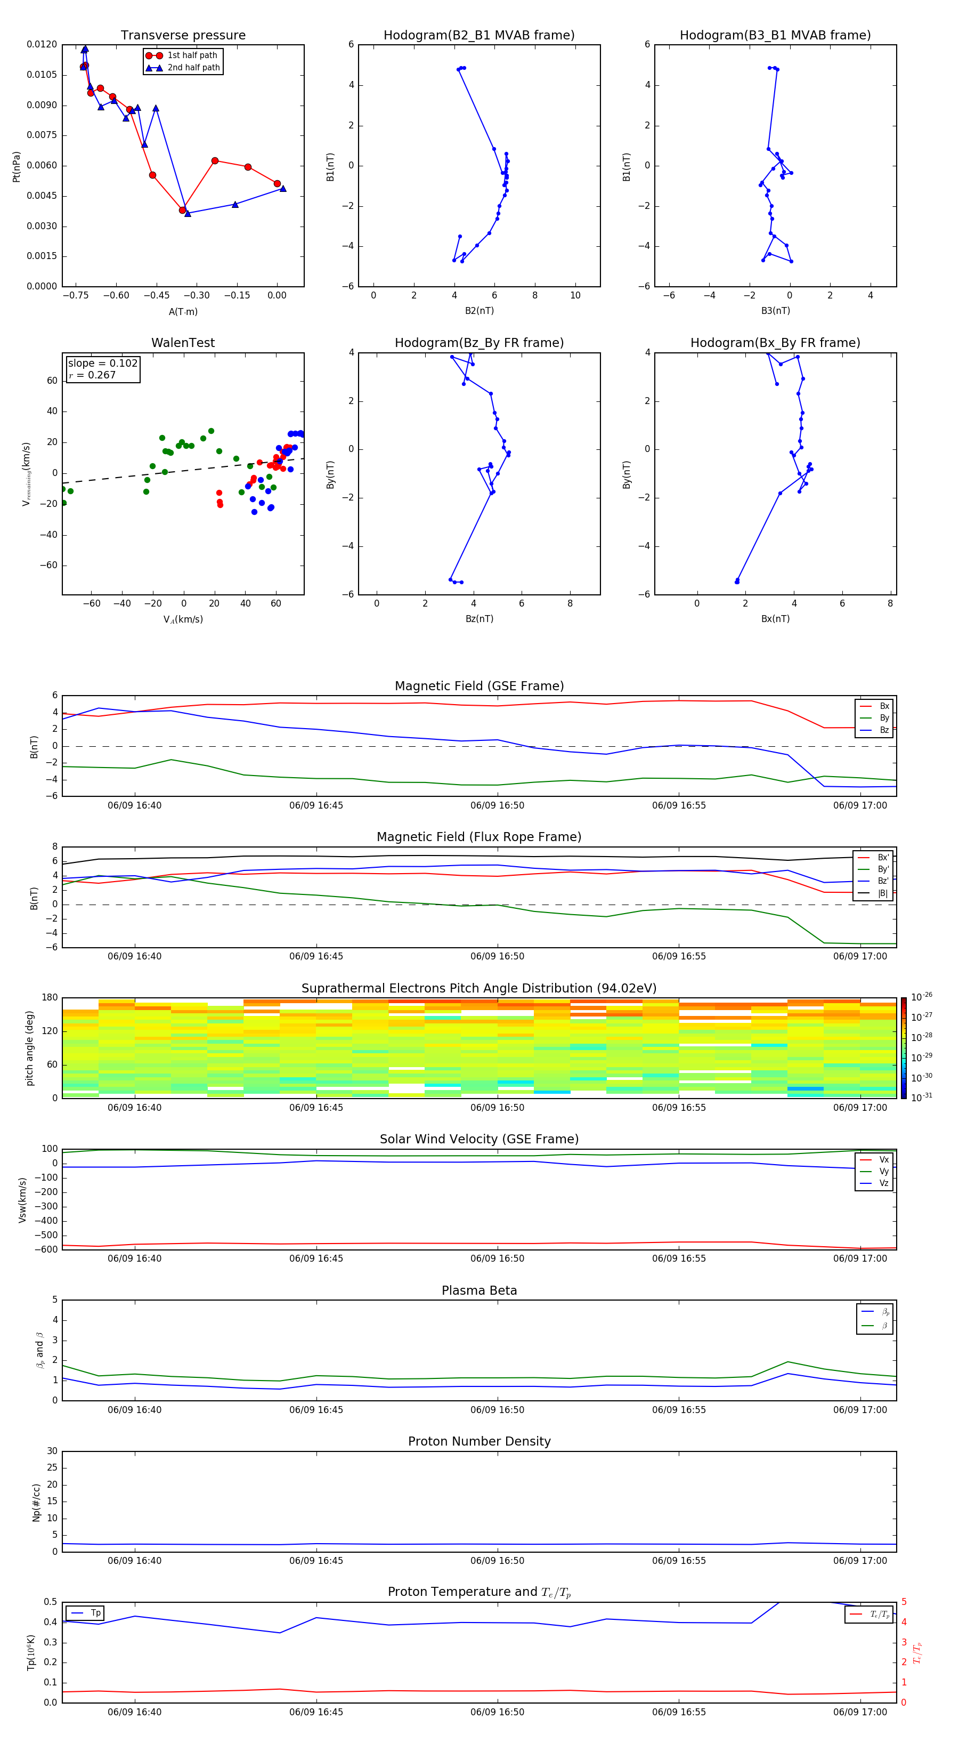Click the 'Proton Temperature and Te/Tp' title

[479, 1592]
